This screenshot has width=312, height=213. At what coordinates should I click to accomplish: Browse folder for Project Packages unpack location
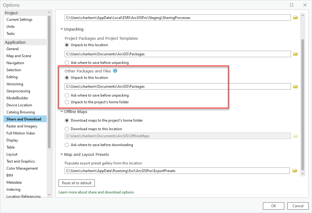click(295, 54)
